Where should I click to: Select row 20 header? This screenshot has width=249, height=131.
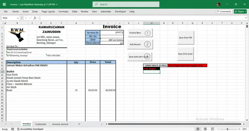click(x=2, y=90)
